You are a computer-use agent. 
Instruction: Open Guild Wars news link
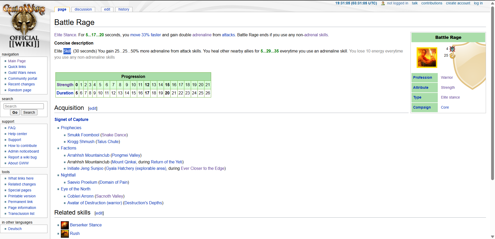point(22,73)
